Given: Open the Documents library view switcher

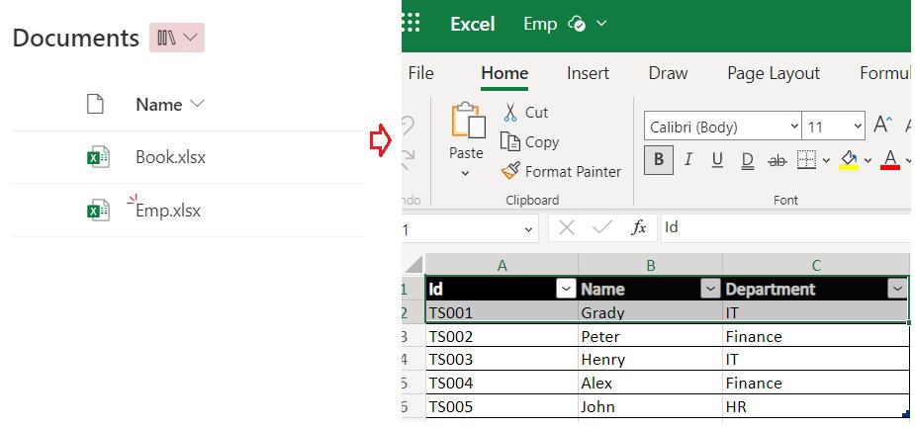Looking at the screenshot, I should pyautogui.click(x=177, y=38).
